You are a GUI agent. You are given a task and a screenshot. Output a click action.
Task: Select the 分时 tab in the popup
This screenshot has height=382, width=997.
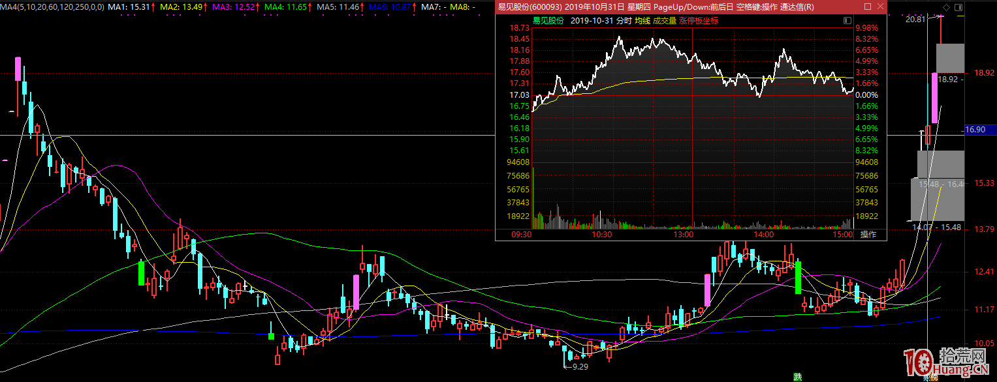(x=624, y=20)
